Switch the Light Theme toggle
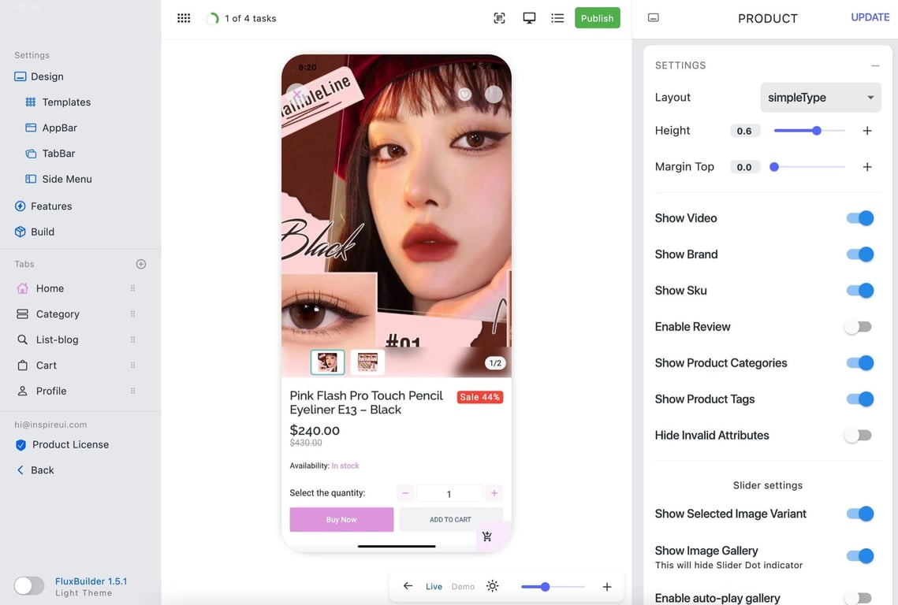 click(x=29, y=586)
